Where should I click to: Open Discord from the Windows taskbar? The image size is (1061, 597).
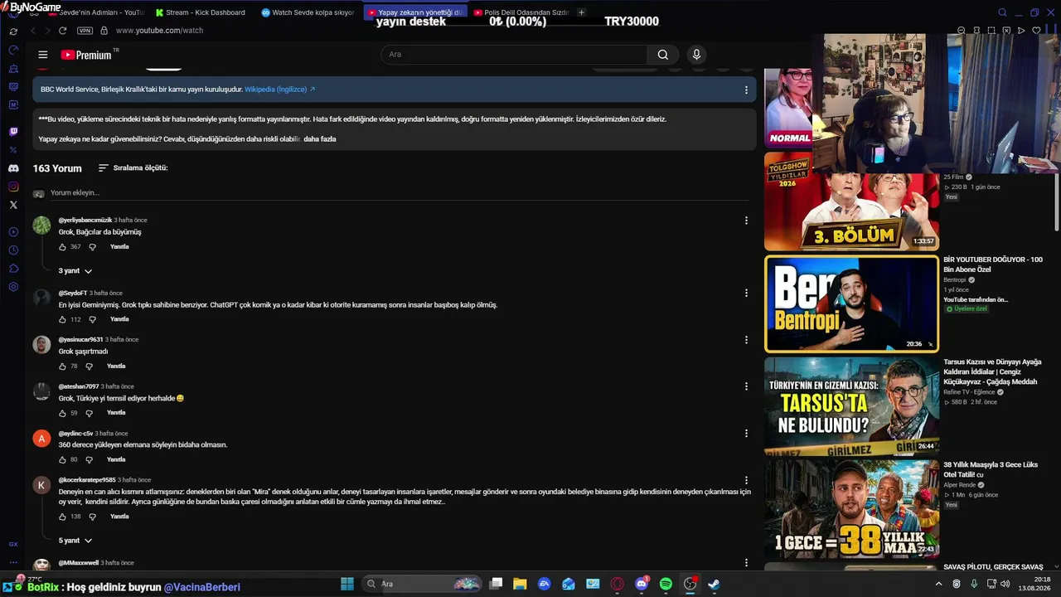point(642,584)
